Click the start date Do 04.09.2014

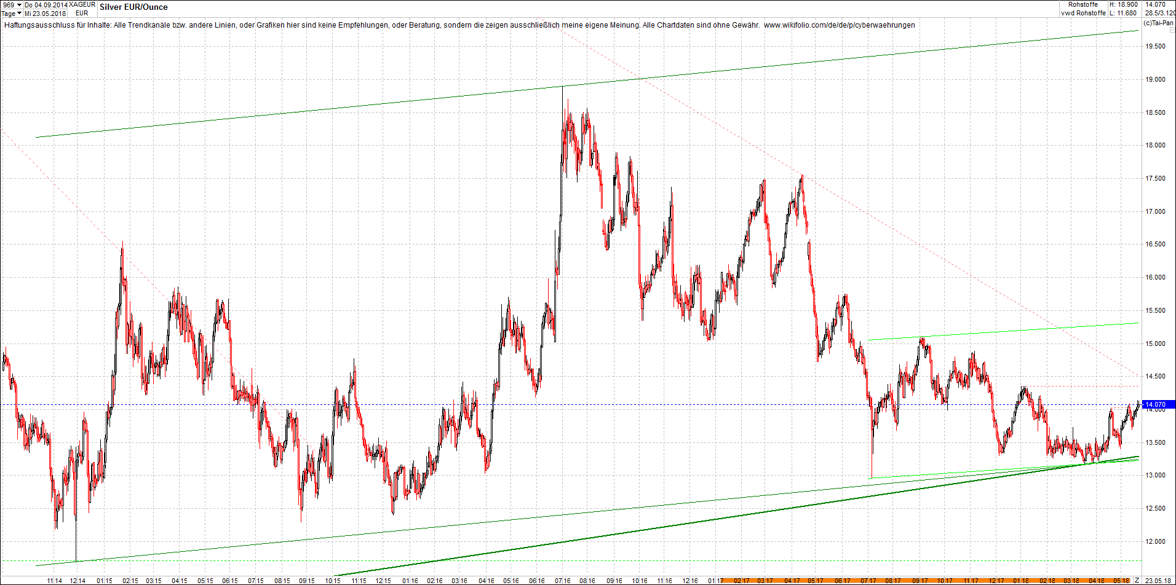46,5
